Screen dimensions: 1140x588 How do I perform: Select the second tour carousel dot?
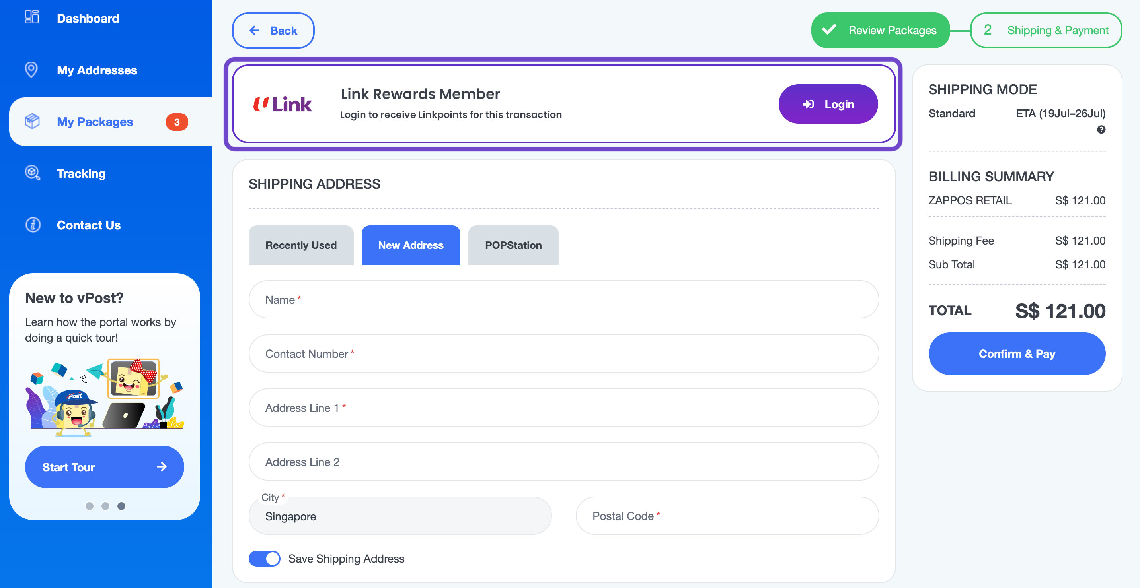pos(105,506)
